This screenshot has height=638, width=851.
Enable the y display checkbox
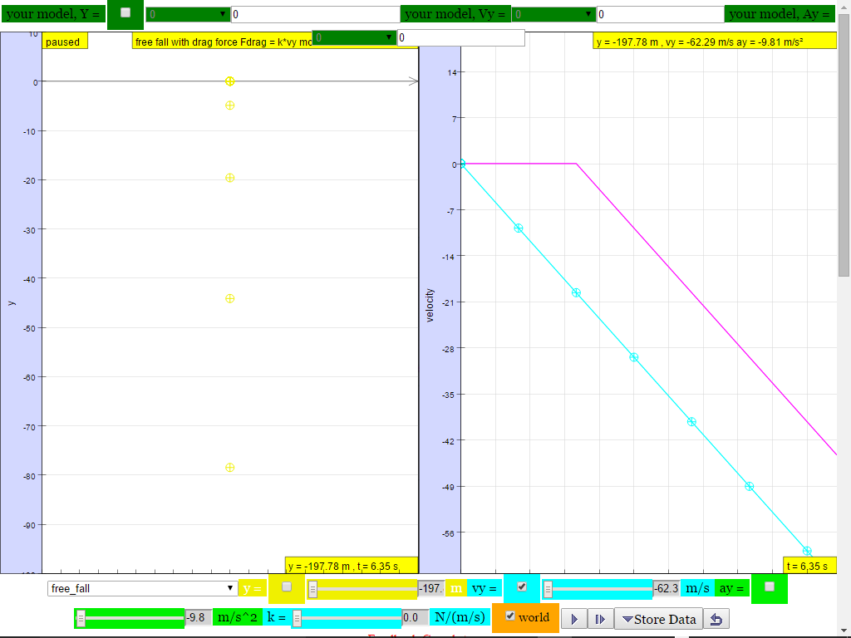[x=287, y=586]
